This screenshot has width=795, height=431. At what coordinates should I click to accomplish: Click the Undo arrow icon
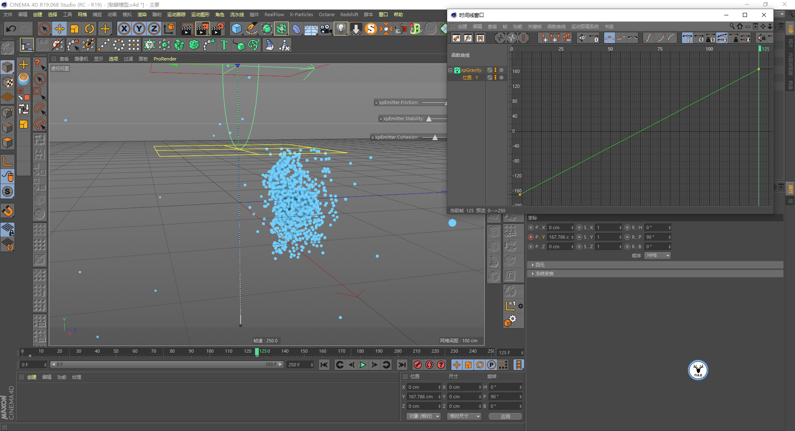[11, 29]
